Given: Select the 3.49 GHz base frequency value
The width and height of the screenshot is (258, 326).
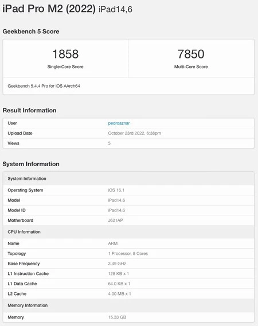Looking at the screenshot, I should (117, 264).
